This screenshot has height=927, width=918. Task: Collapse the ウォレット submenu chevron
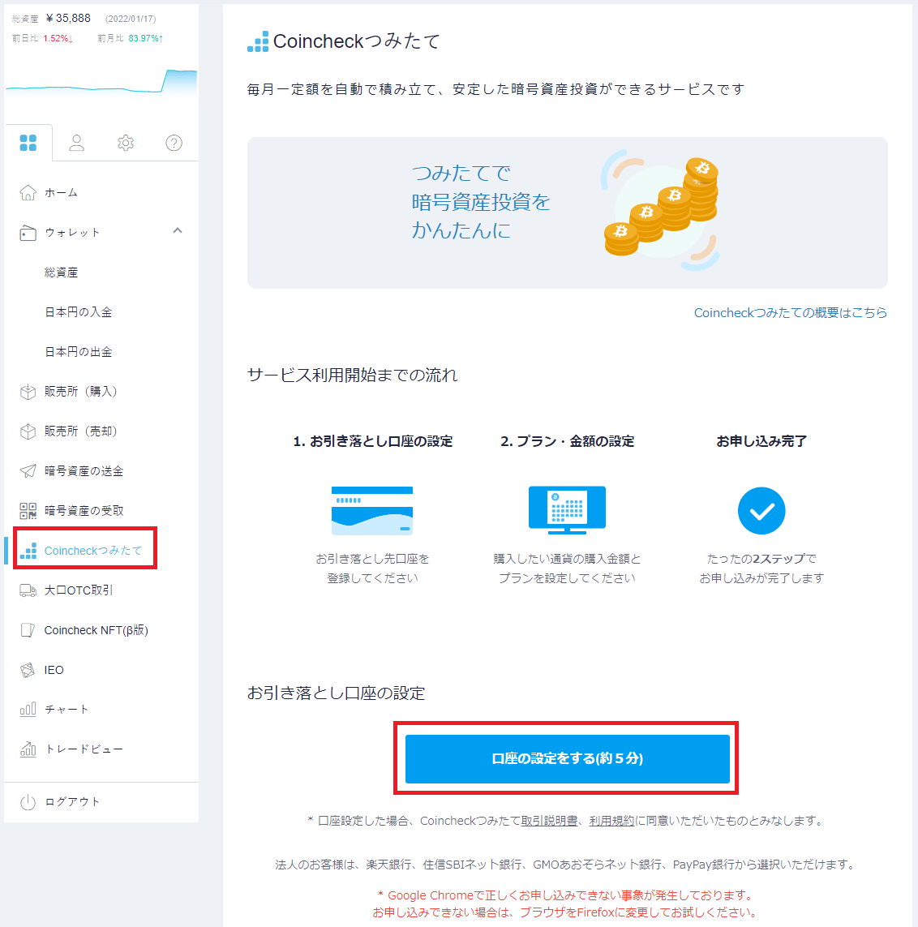pyautogui.click(x=178, y=230)
